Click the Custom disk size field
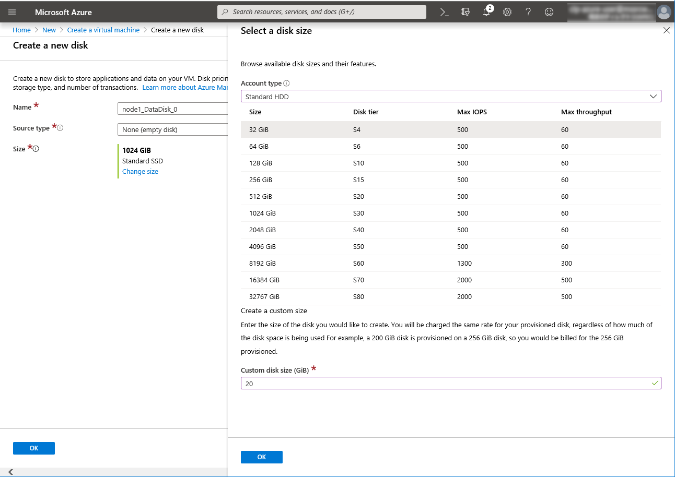The height and width of the screenshot is (477, 675). (445, 384)
